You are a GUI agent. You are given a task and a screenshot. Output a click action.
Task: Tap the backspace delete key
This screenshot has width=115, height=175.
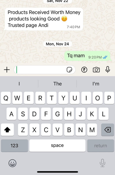[x=108, y=130]
